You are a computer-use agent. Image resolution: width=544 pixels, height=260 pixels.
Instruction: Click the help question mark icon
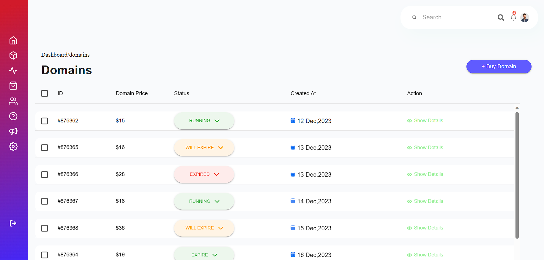[13, 116]
